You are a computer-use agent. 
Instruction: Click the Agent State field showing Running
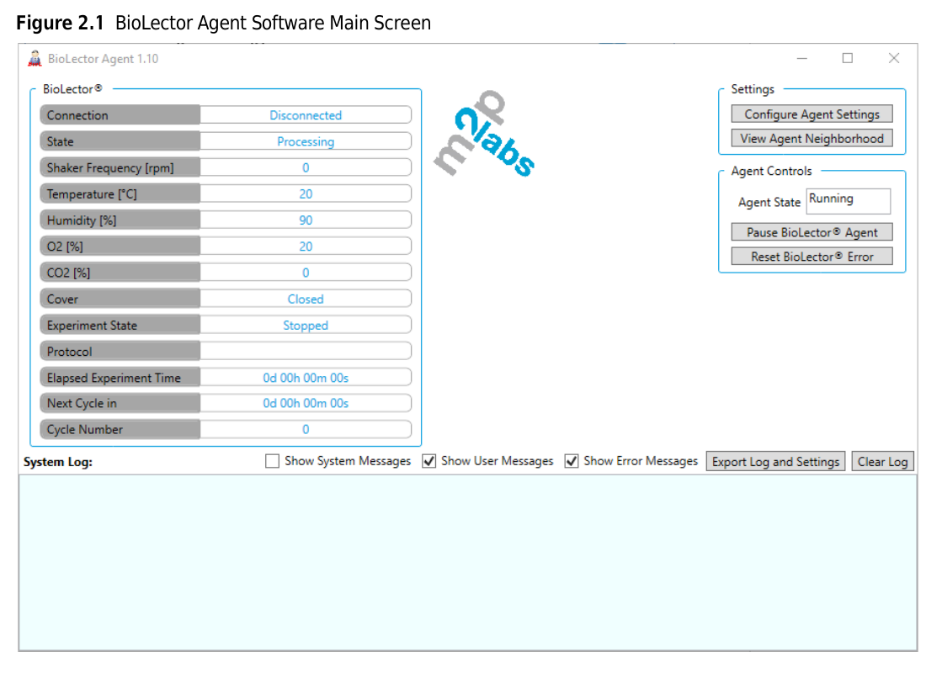(x=848, y=201)
